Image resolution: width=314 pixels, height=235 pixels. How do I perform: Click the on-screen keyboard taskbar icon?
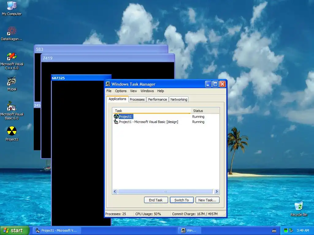pos(274,231)
